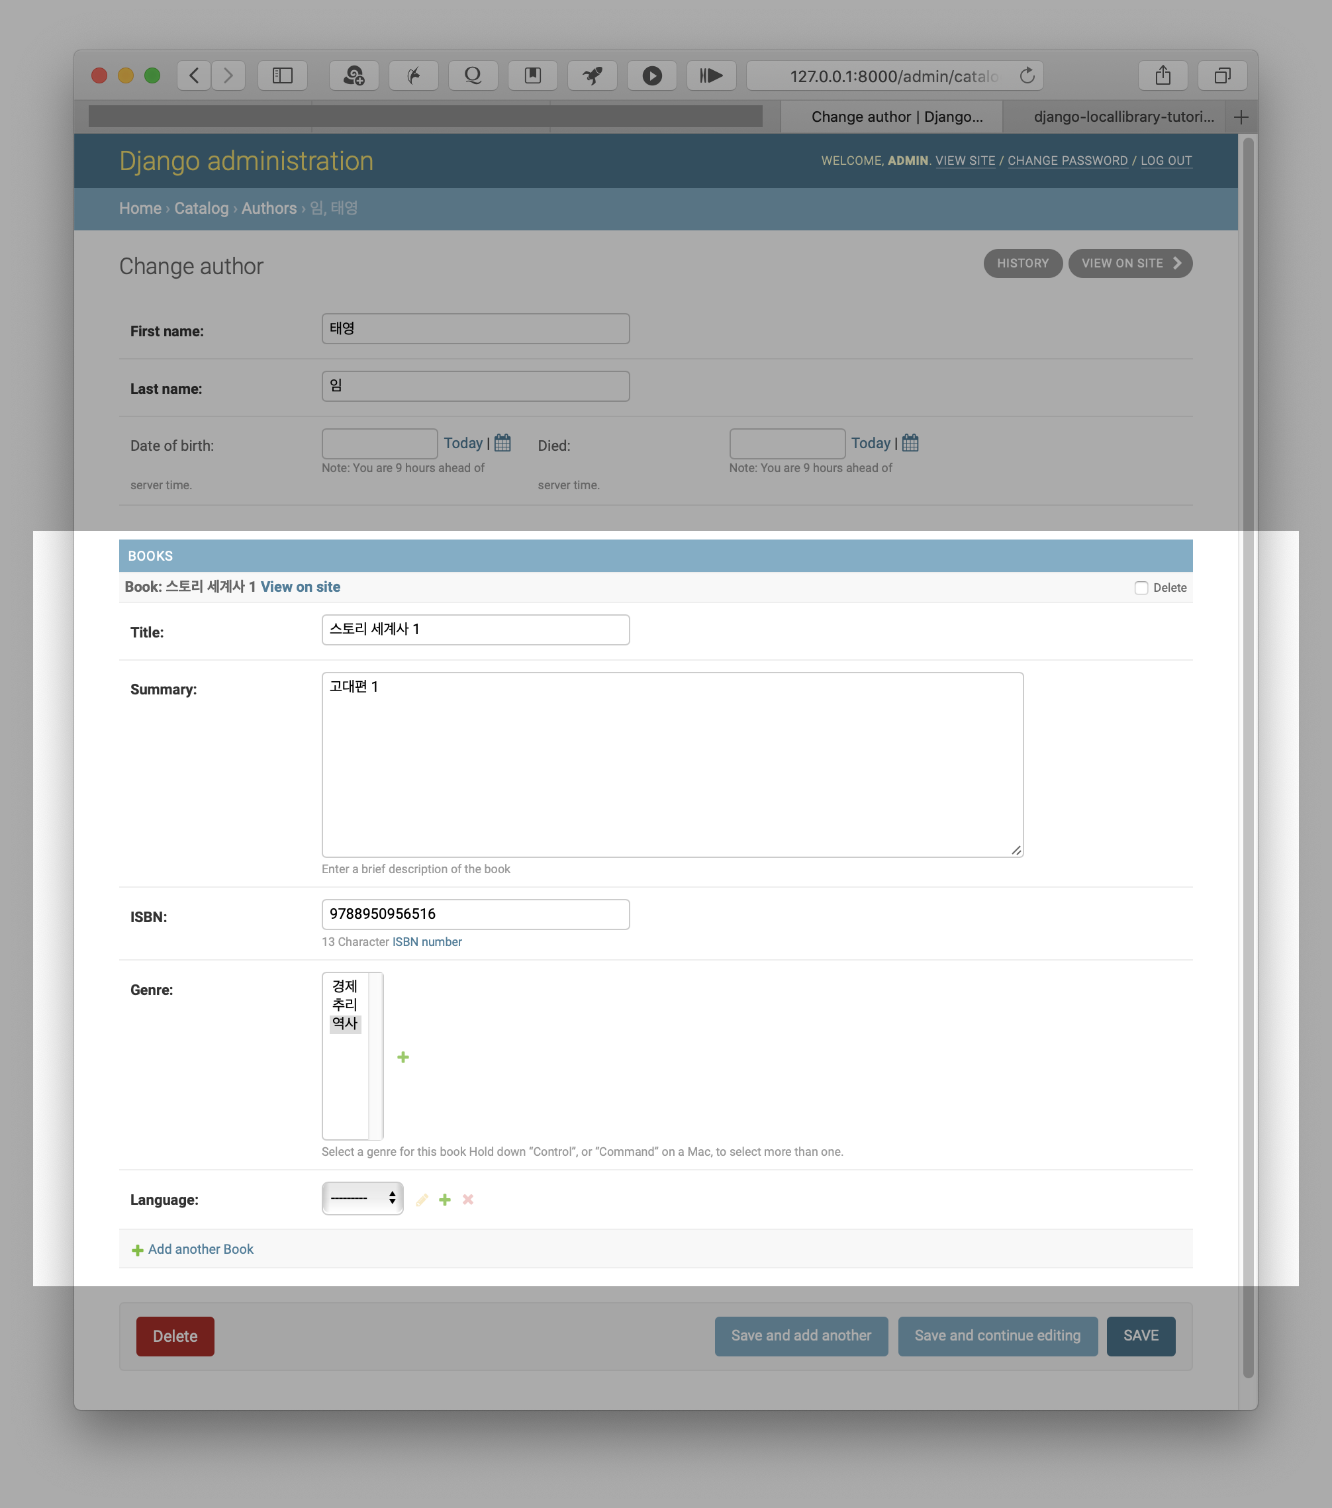Open the Language dropdown

pos(362,1198)
